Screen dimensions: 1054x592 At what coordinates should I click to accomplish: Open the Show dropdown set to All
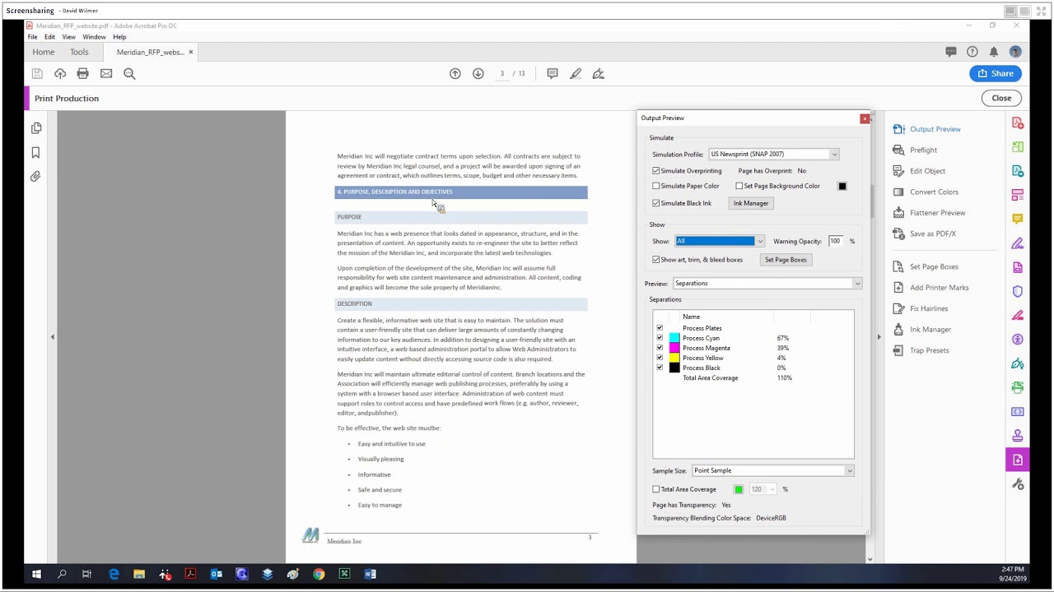pos(720,241)
